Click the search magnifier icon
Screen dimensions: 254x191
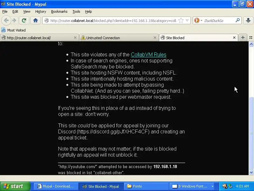pos(237,20)
